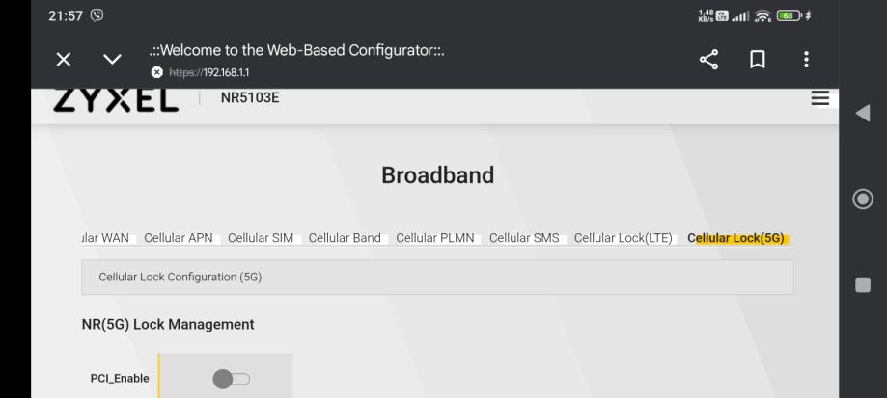The height and width of the screenshot is (398, 887).
Task: Go to the Cellular PLMN tab
Action: (435, 238)
